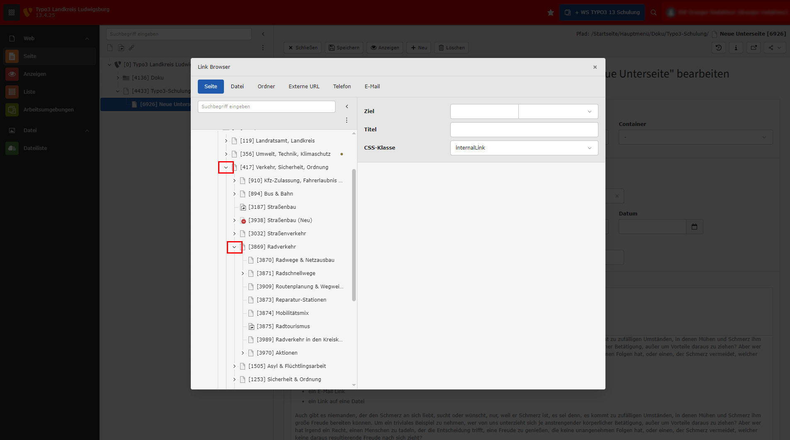Open the Ziel target dropdown

point(558,111)
